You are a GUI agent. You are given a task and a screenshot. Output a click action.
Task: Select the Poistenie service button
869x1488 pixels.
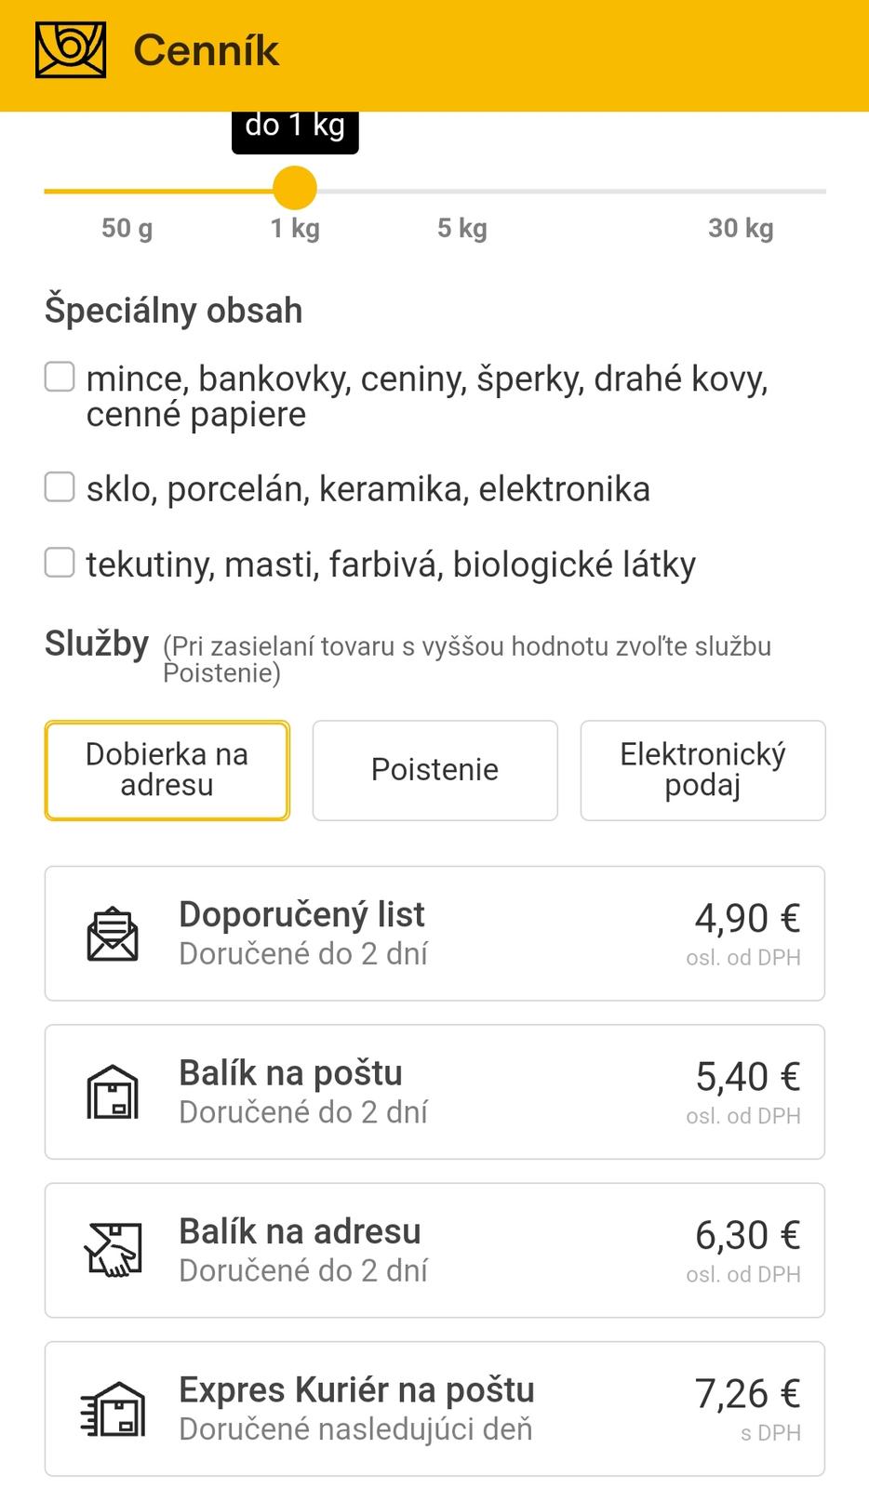[434, 770]
